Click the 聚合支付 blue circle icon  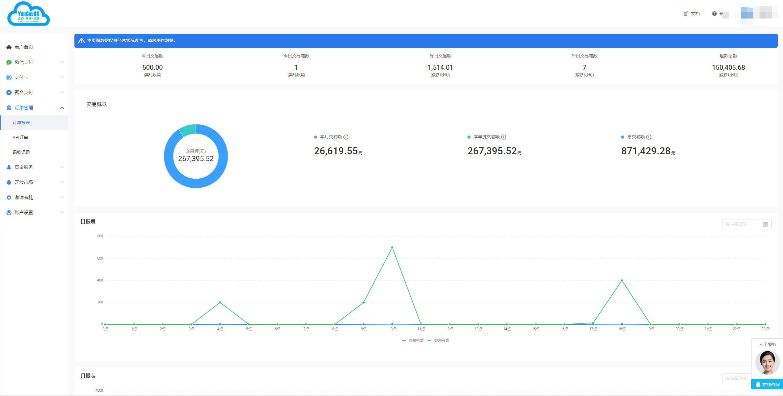pyautogui.click(x=9, y=93)
